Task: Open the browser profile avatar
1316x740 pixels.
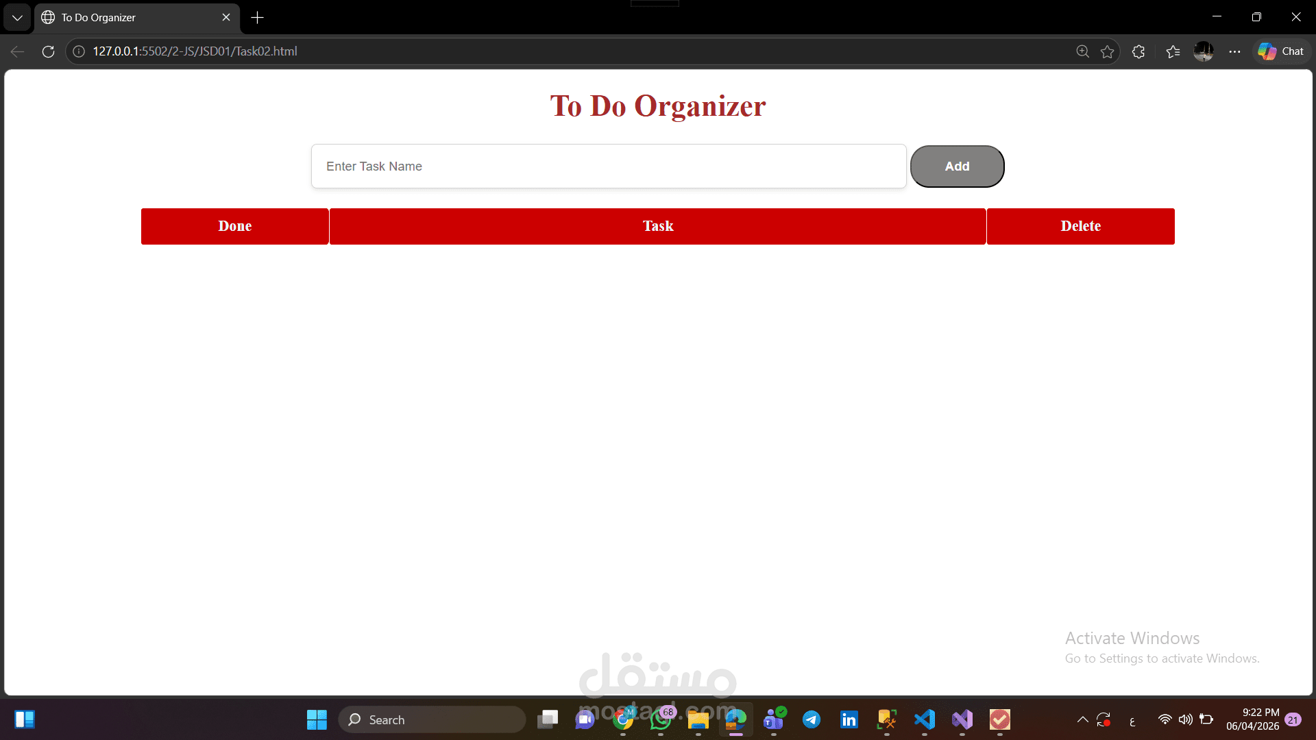Action: (x=1204, y=51)
